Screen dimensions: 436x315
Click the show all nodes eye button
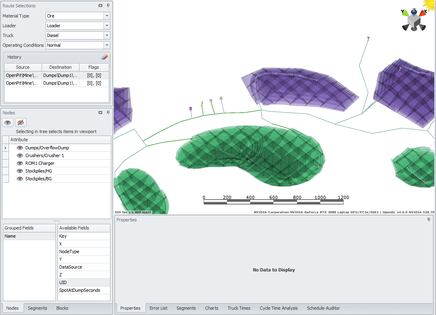pyautogui.click(x=8, y=122)
